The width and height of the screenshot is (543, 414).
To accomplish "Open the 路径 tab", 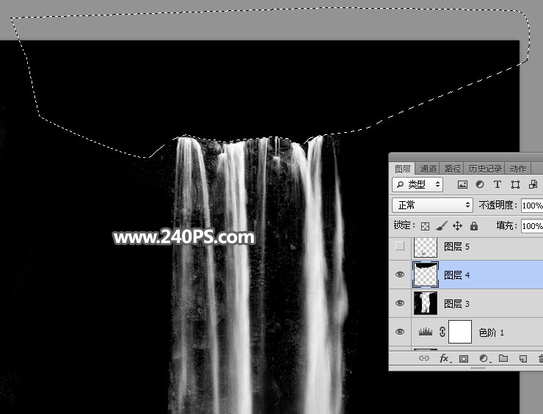I will tap(452, 169).
